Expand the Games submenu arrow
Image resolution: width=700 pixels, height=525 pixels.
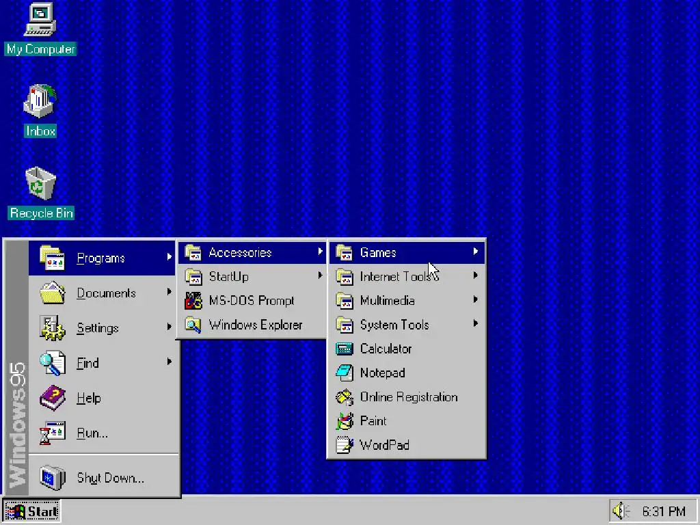[x=476, y=252]
